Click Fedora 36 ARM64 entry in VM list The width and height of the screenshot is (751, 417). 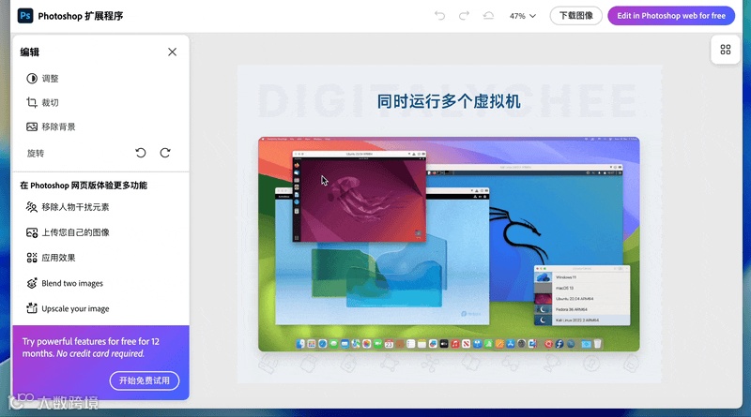(582, 309)
